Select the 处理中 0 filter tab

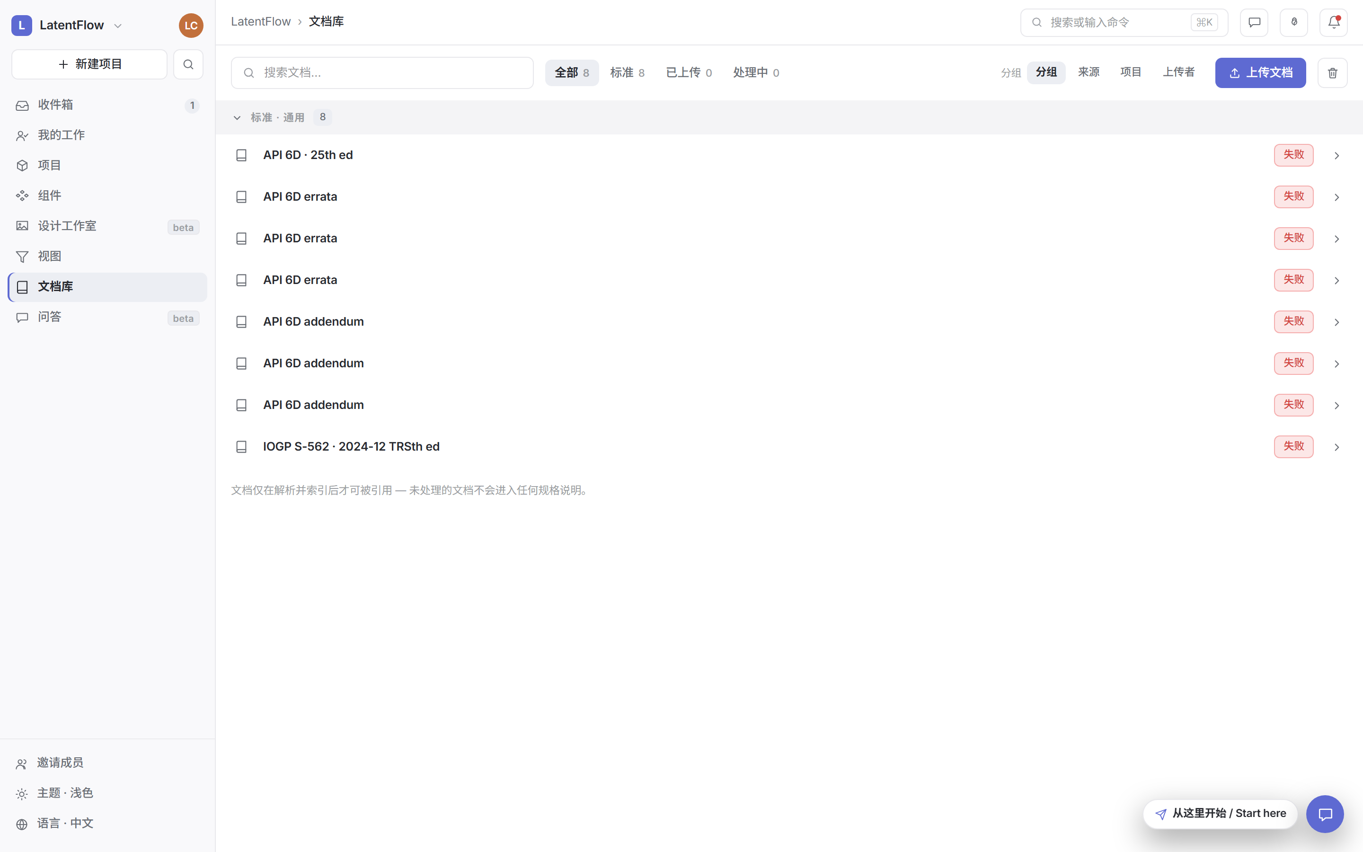pyautogui.click(x=756, y=73)
